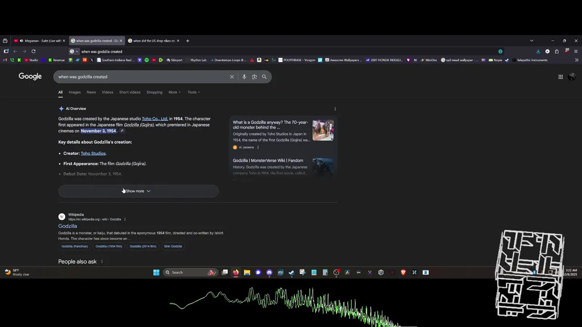The height and width of the screenshot is (327, 582).
Task: Open AI Overview three-dot options
Action: point(335,109)
